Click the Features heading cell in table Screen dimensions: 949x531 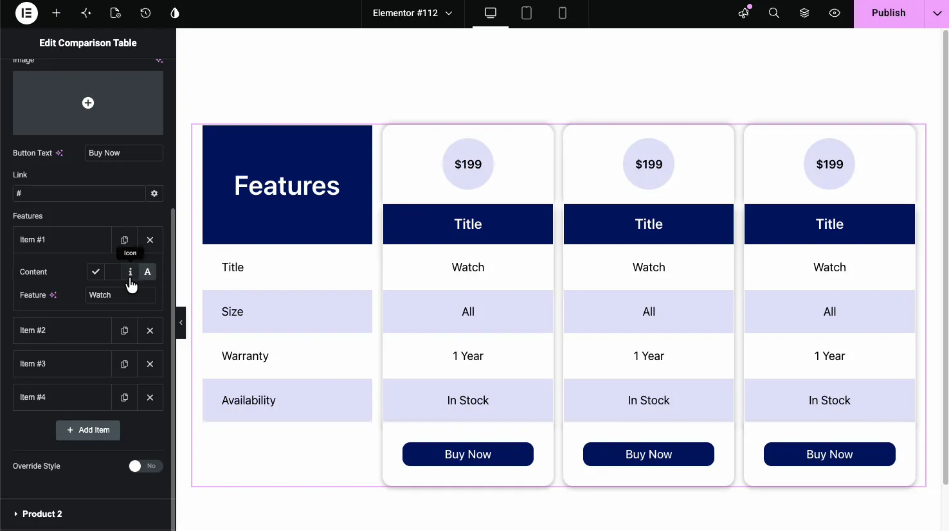[287, 185]
